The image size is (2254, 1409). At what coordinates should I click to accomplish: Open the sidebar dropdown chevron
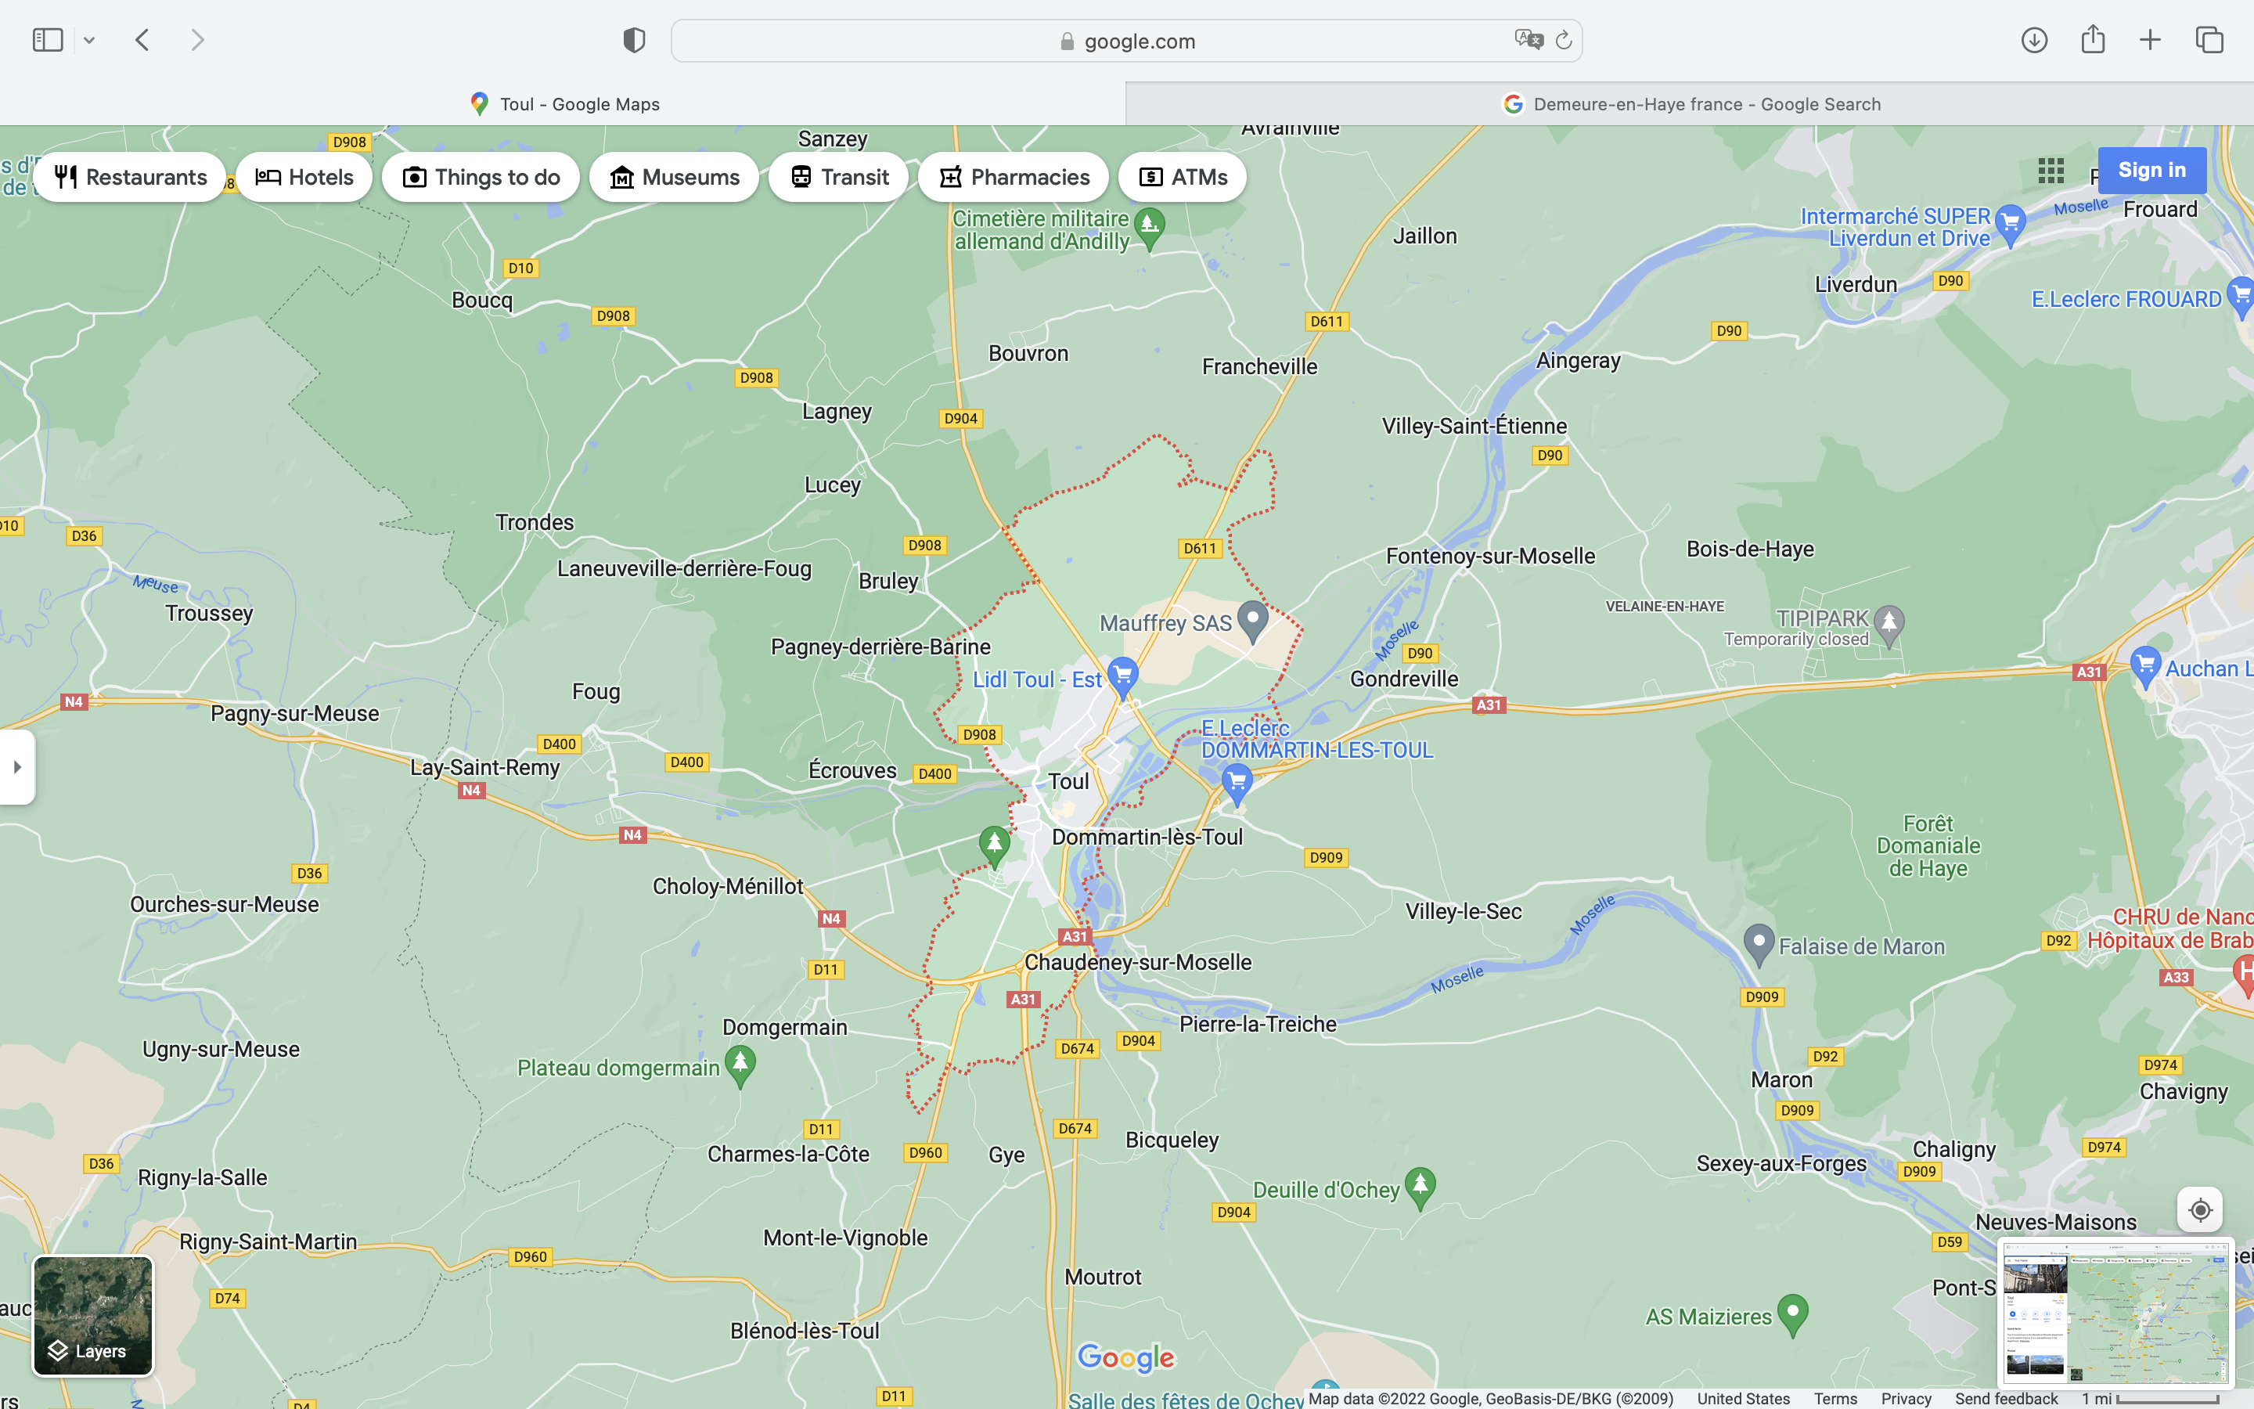tap(89, 40)
